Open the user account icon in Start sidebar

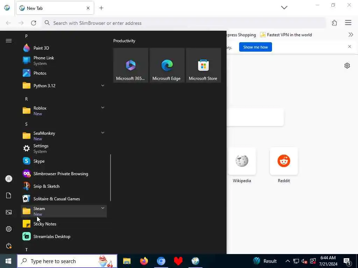pyautogui.click(x=9, y=179)
